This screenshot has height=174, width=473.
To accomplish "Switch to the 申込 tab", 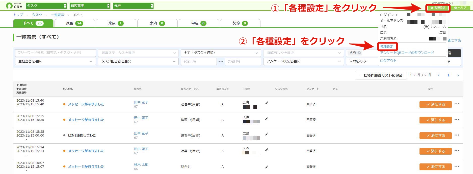I will (x=199, y=23).
